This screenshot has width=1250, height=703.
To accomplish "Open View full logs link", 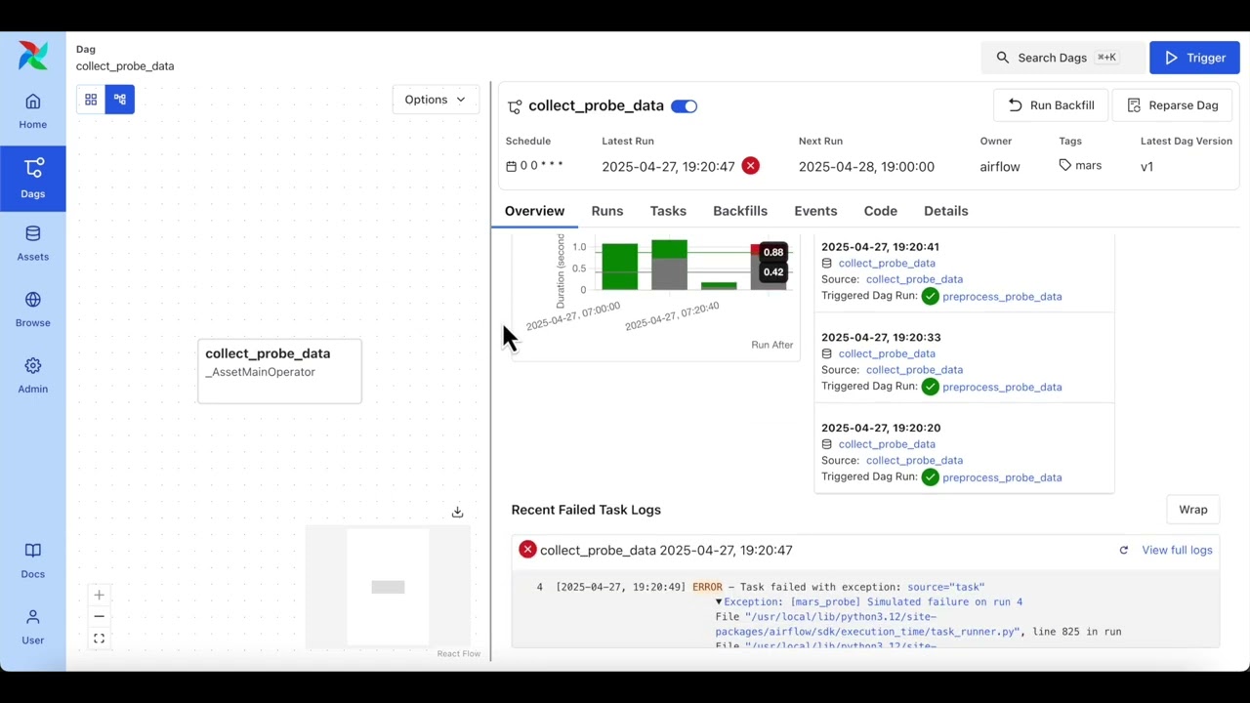I will pyautogui.click(x=1177, y=550).
